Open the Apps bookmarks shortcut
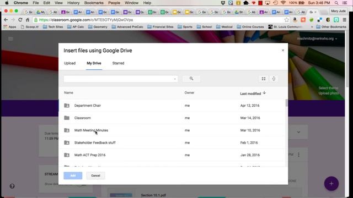This screenshot has width=353, height=198. [x=10, y=27]
